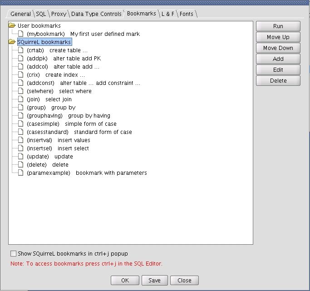Open the Data Type Controls tab
This screenshot has height=291, width=310.
point(96,14)
